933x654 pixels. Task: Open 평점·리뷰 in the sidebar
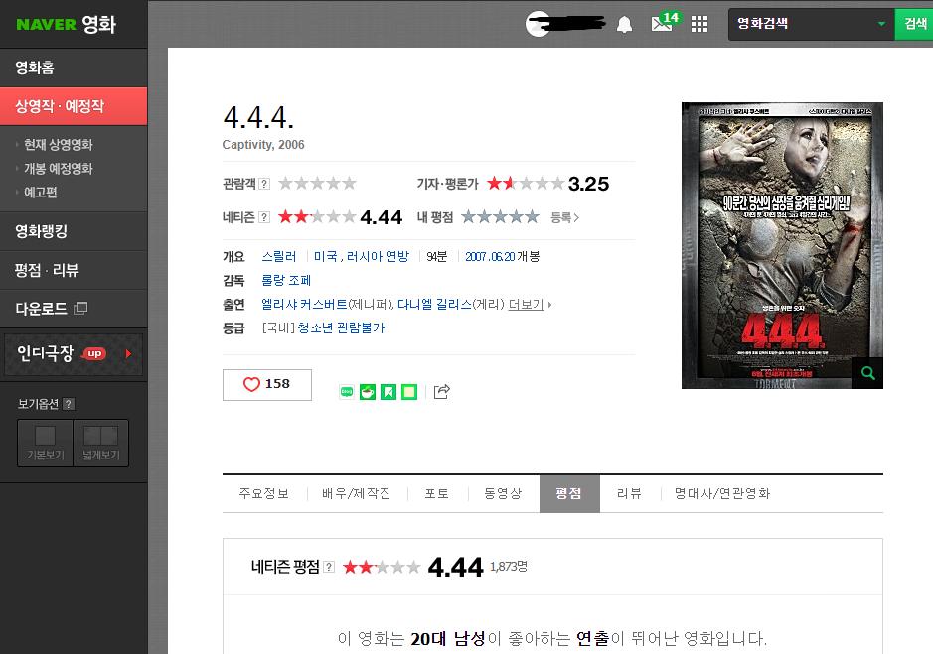tap(74, 270)
